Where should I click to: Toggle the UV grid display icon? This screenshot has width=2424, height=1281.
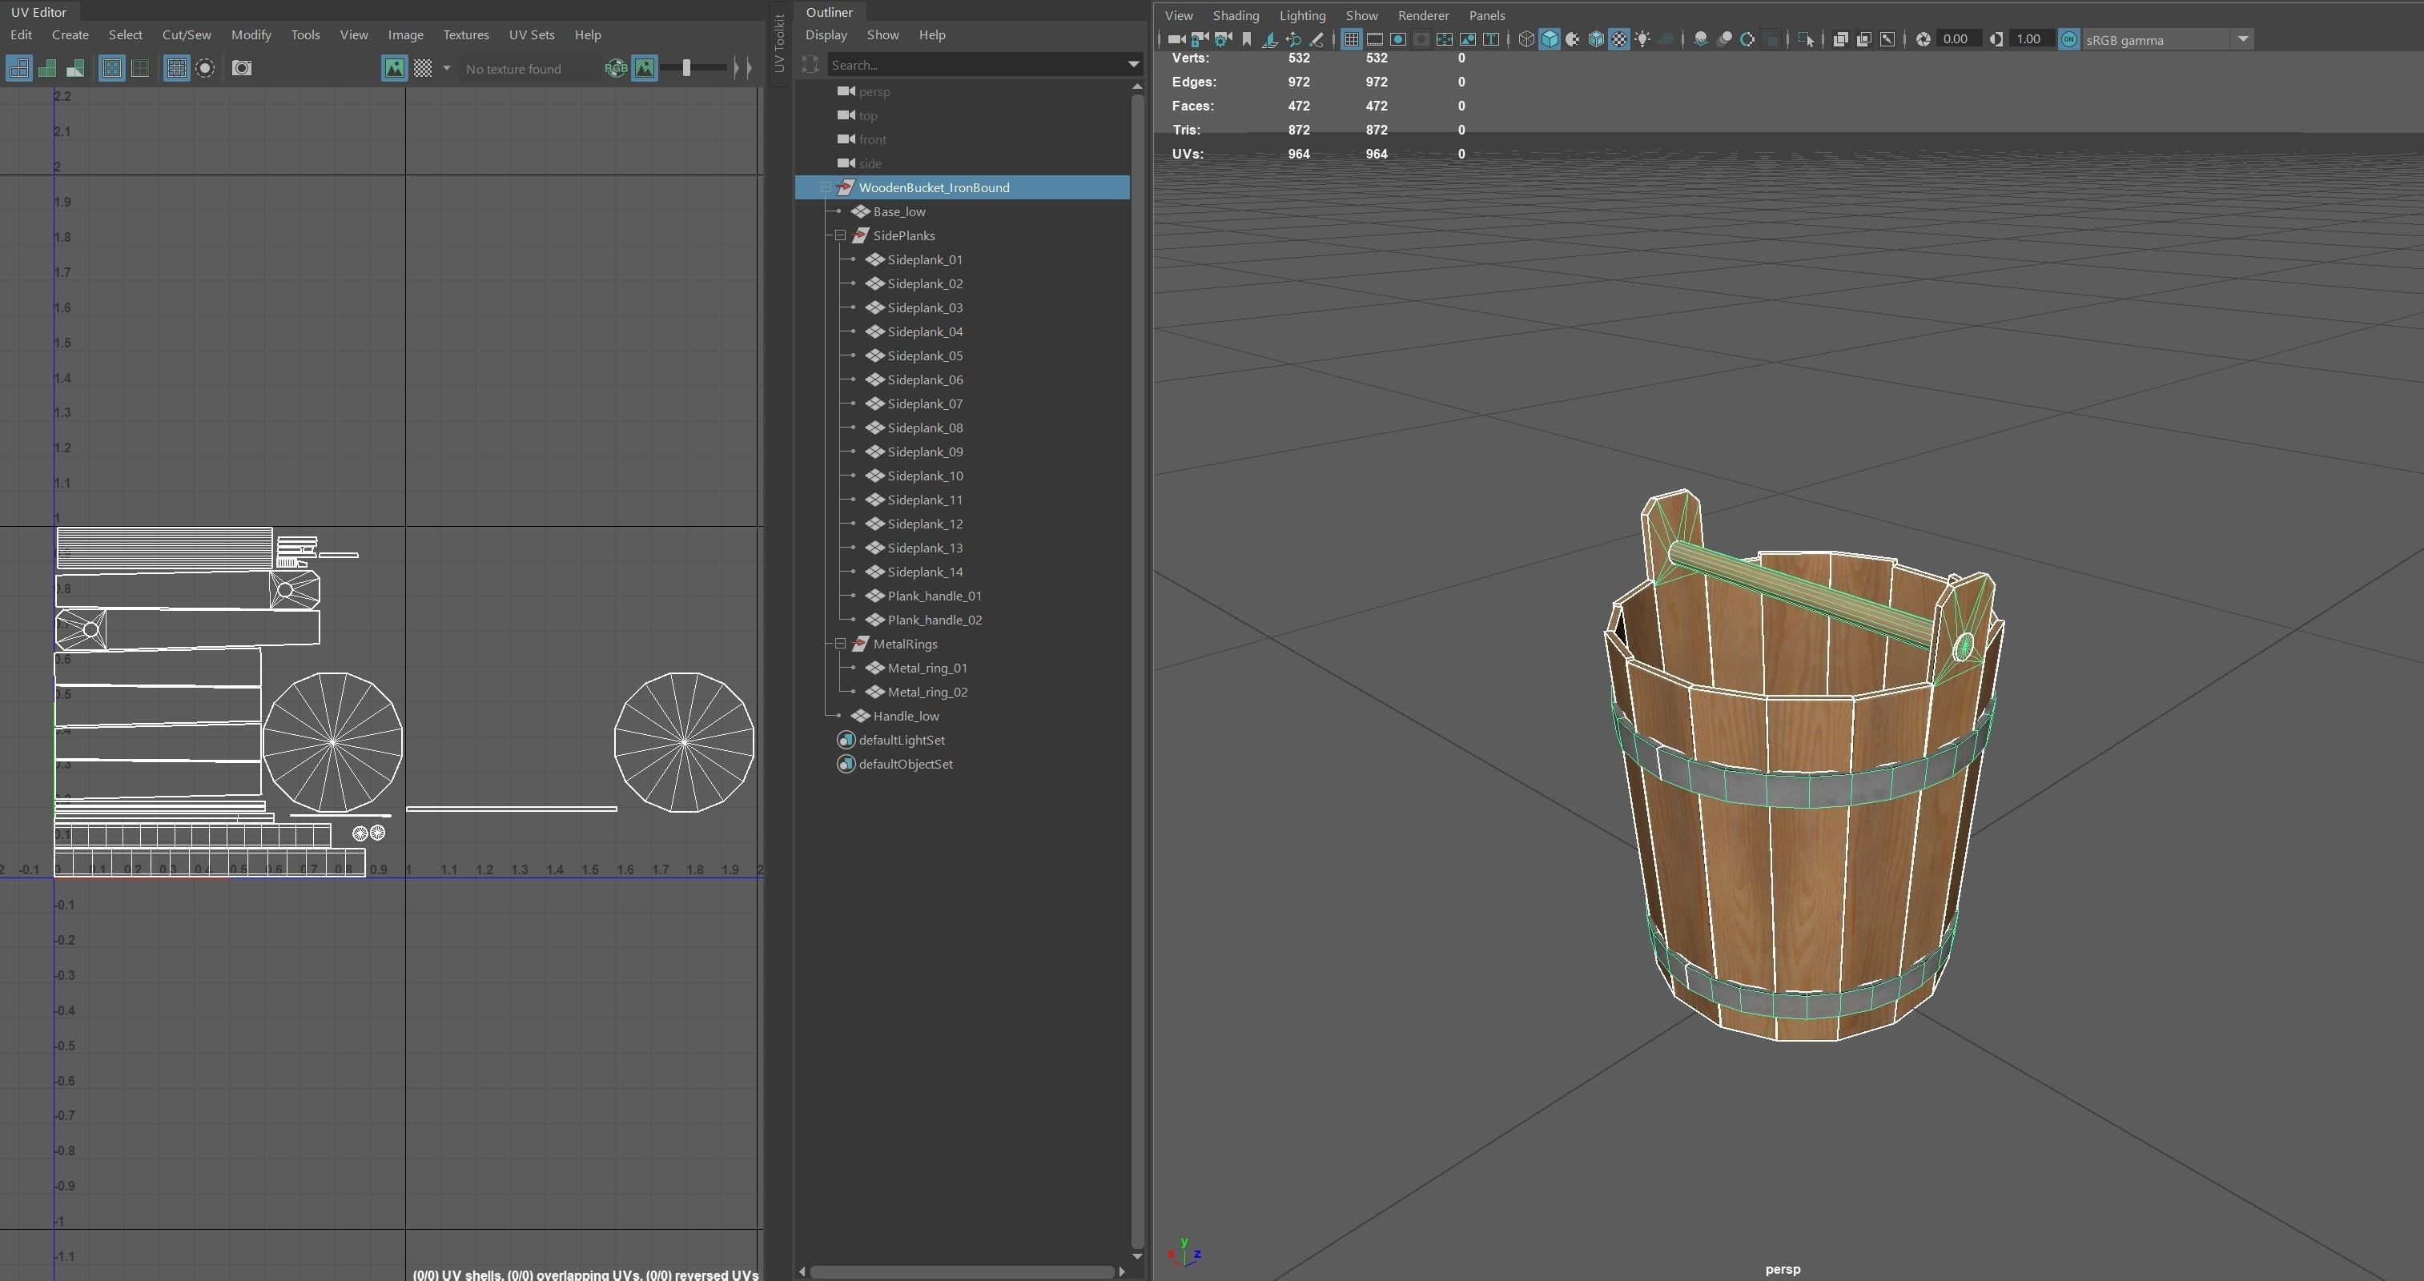point(177,68)
